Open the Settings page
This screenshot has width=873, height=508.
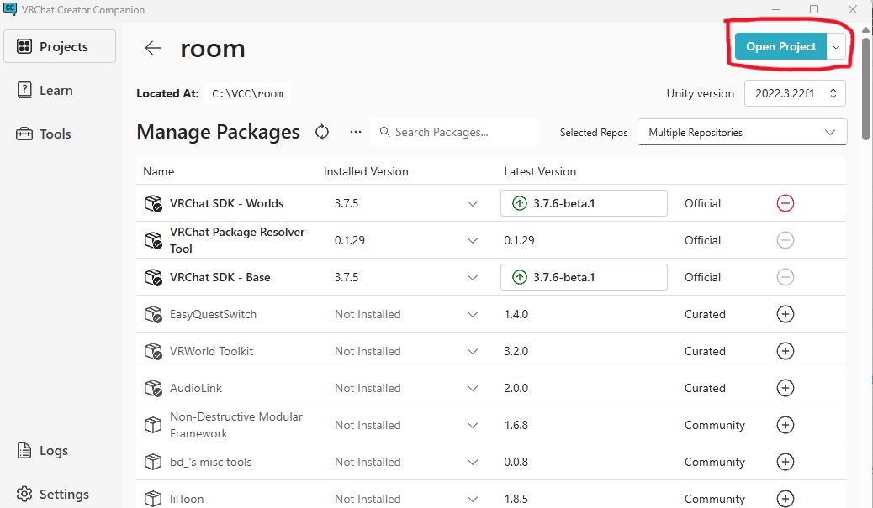pos(53,494)
